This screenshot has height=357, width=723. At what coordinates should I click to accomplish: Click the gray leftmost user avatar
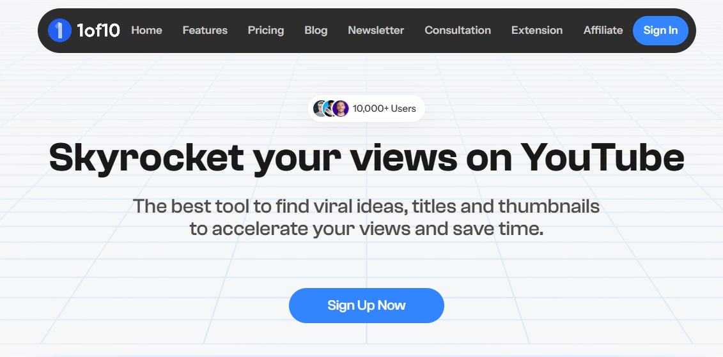click(x=319, y=109)
